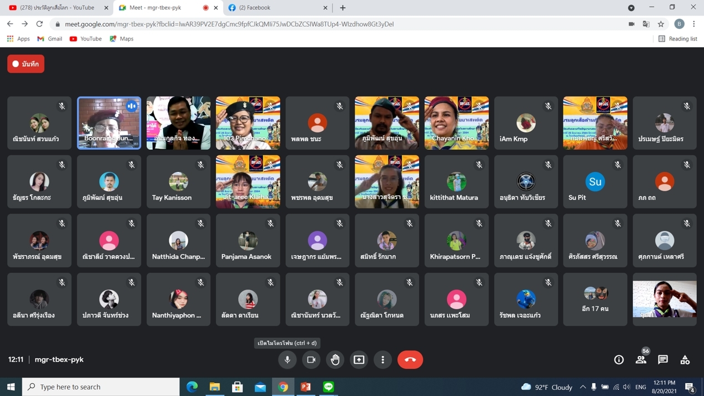
Task: Raise hand in the Meet call
Action: (x=335, y=359)
